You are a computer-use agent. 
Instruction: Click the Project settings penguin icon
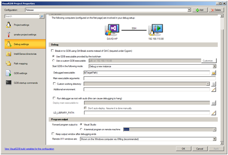click(9, 25)
